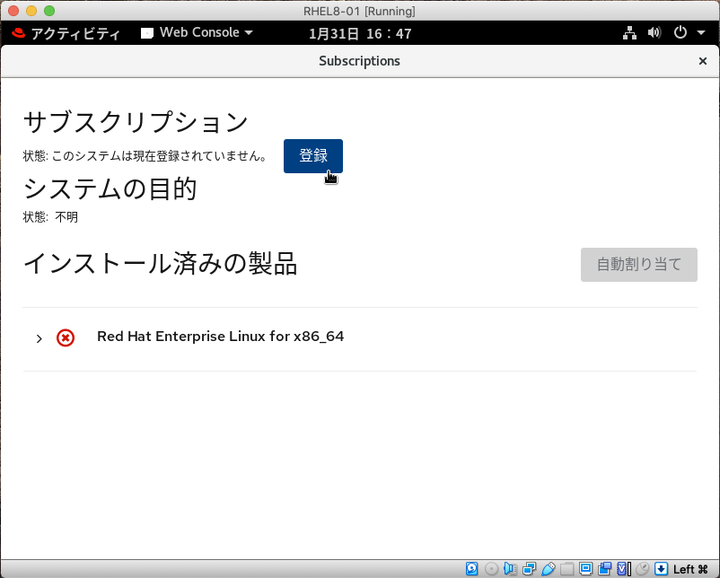Open the system menu dropdown arrow in top bar
Image resolution: width=720 pixels, height=578 pixels.
(699, 32)
